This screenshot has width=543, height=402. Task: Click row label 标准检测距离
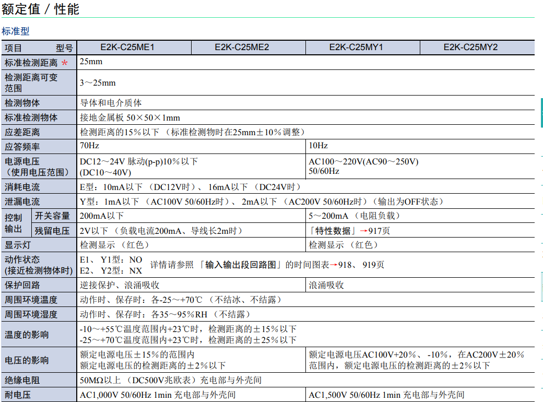(x=31, y=63)
